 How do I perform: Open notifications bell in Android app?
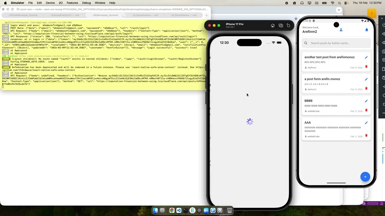(367, 30)
